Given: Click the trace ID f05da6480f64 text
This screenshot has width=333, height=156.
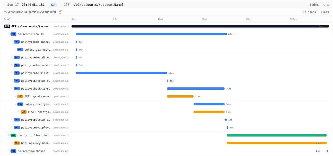Looking at the screenshot, I should click(x=30, y=12).
